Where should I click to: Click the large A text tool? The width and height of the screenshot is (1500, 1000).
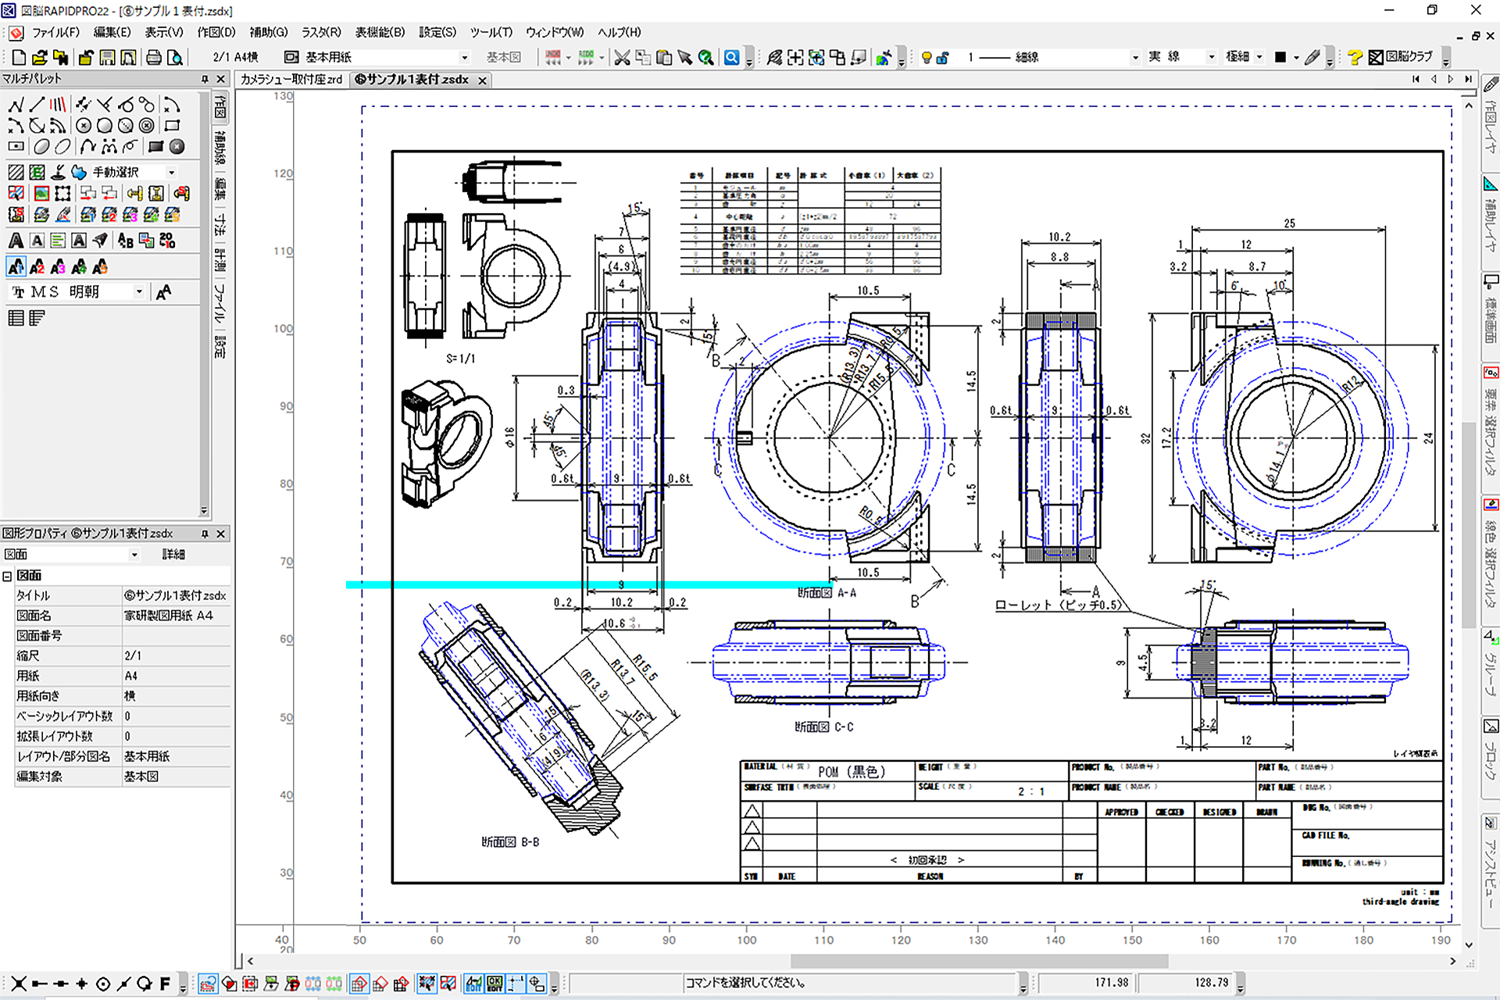[x=16, y=241]
